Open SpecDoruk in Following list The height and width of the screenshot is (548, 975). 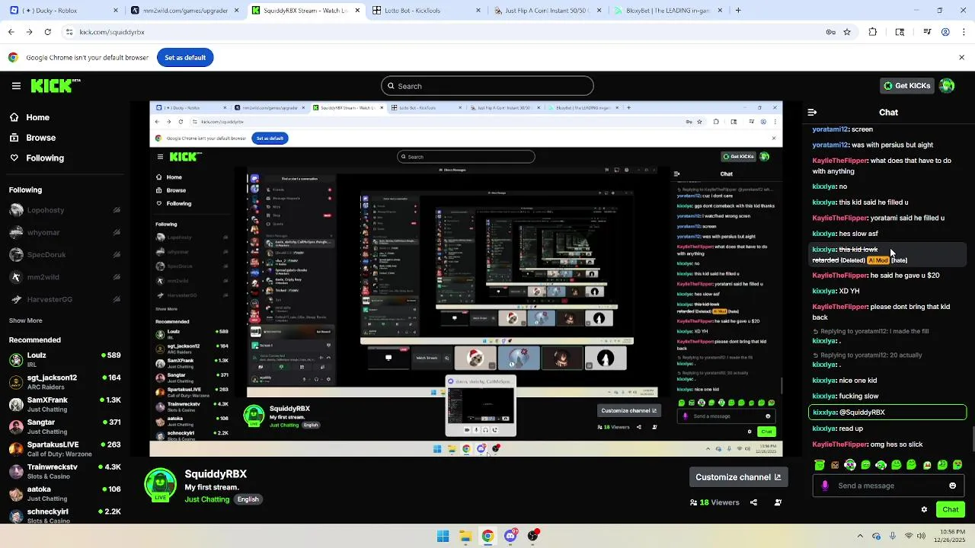tap(65, 254)
